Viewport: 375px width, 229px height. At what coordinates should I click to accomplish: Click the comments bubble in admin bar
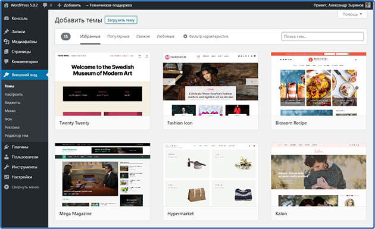click(45, 5)
